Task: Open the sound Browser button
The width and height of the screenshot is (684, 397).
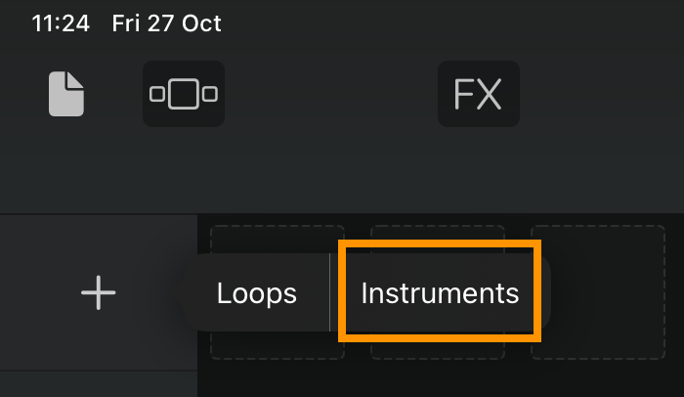Action: (x=184, y=94)
